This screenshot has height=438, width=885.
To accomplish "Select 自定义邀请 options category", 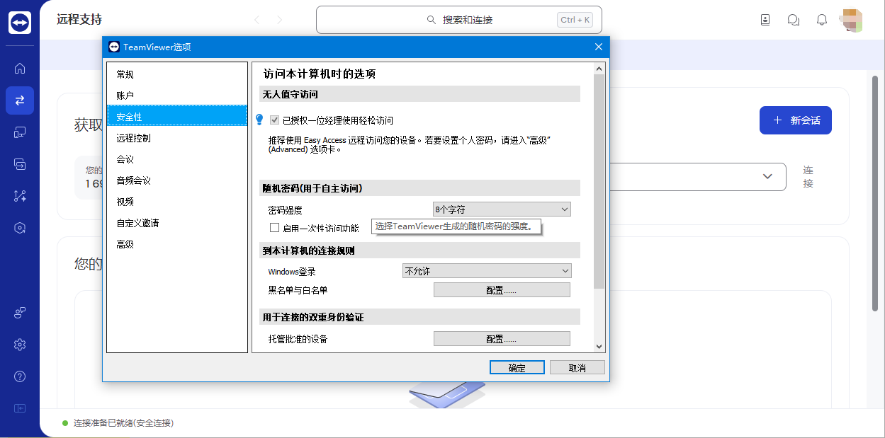I will [177, 223].
